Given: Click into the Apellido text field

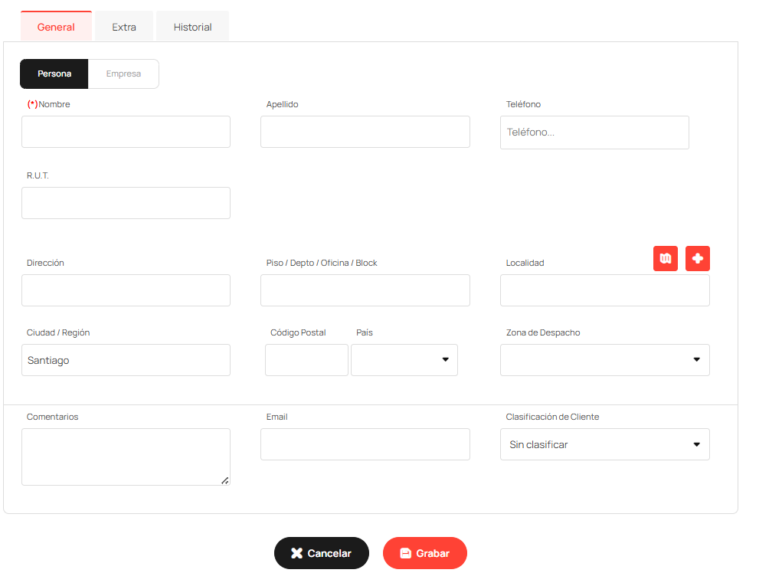Looking at the screenshot, I should point(365,132).
